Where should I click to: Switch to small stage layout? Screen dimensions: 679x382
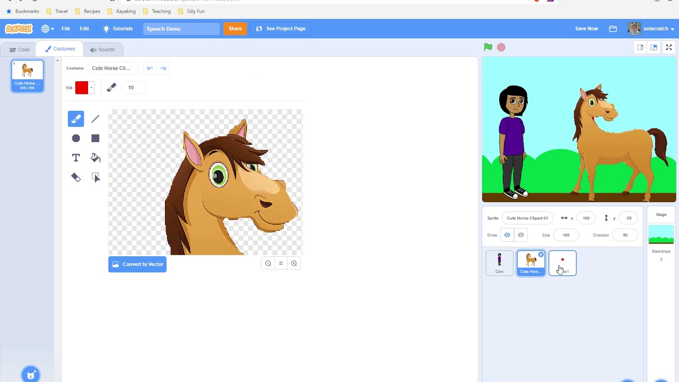(x=640, y=47)
